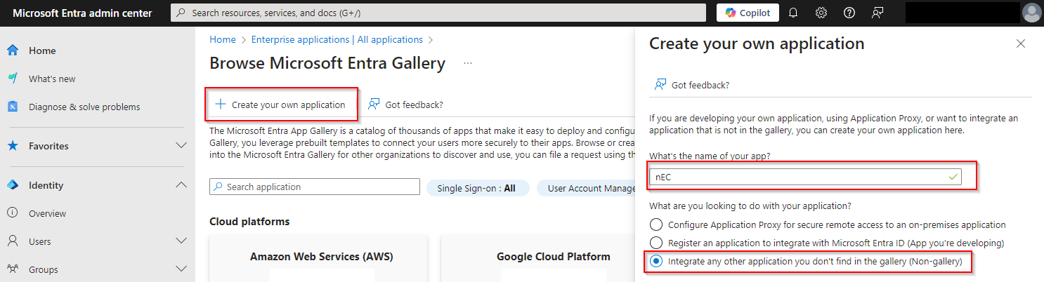Select the Non-gallery integration radio option

tap(656, 261)
